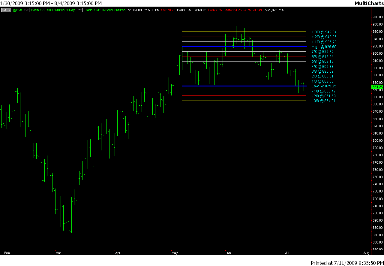Select the '- 3/8 @ 854.91' level label
This screenshot has height=266, width=384.
pyautogui.click(x=323, y=101)
